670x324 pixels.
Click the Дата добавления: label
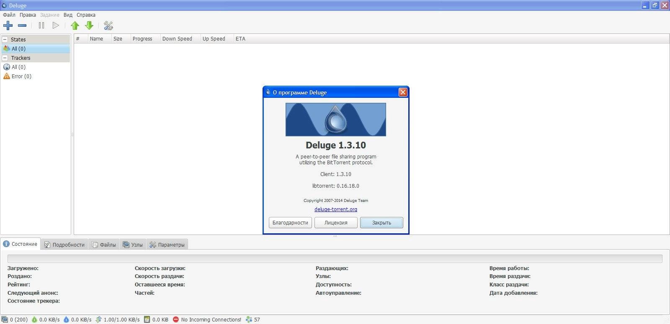tap(513, 293)
